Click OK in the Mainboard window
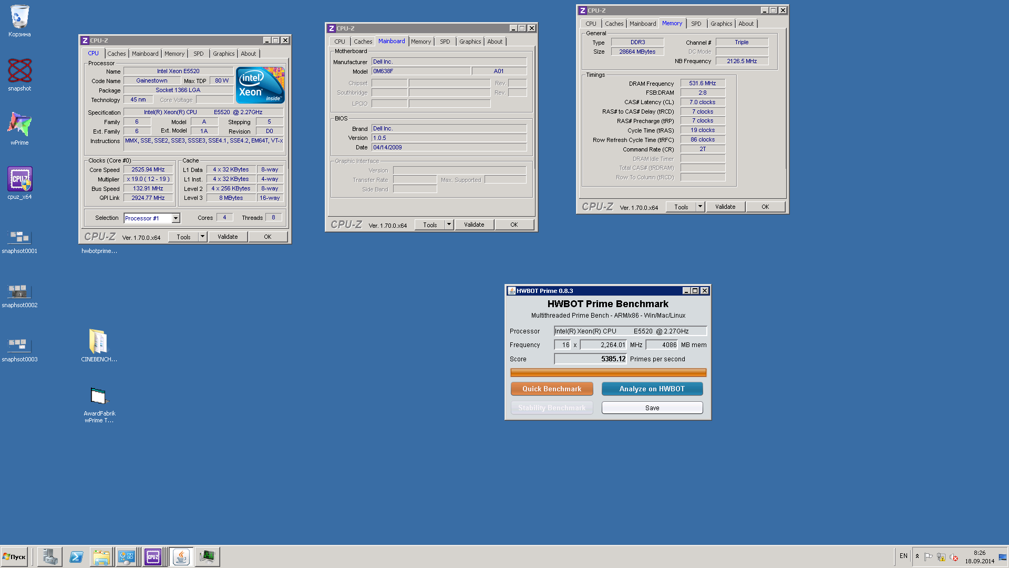The height and width of the screenshot is (568, 1009). click(514, 225)
